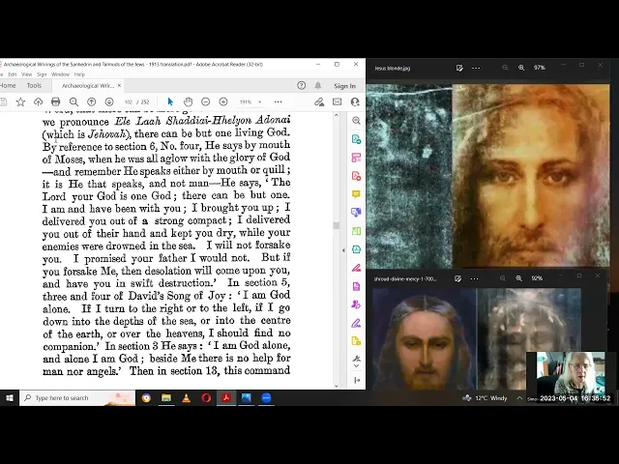Close the Archaeological Writings document tab

(119, 86)
